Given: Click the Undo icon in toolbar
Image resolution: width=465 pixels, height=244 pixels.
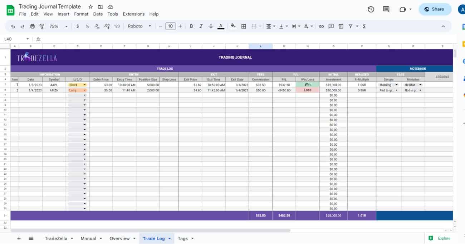Looking at the screenshot, I should click(13, 26).
